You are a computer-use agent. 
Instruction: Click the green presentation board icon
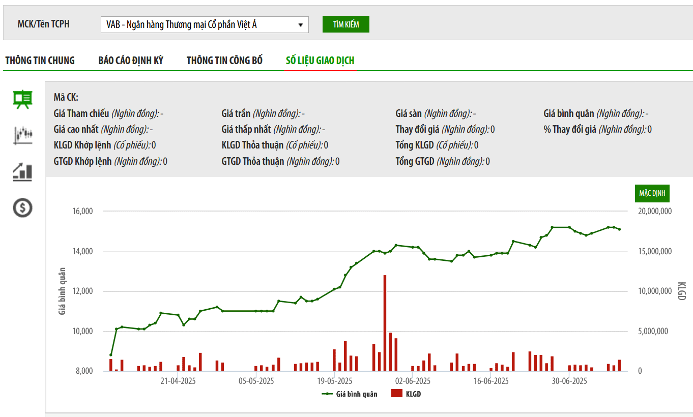pos(22,100)
